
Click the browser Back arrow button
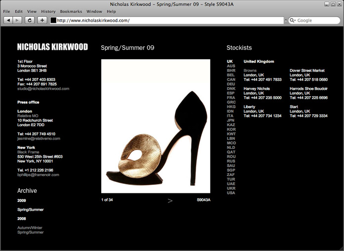[8, 20]
